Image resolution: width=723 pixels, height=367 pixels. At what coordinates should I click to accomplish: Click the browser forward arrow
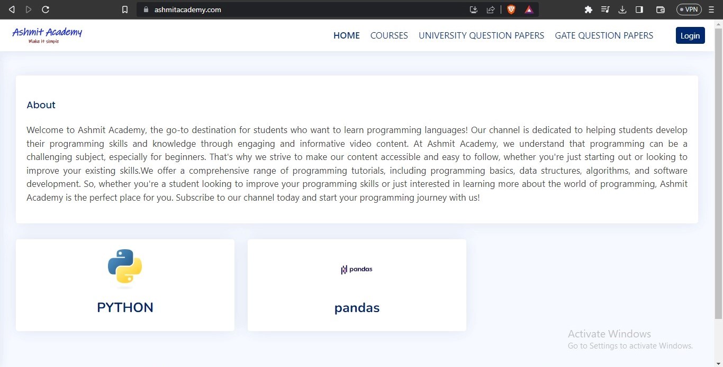pyautogui.click(x=29, y=10)
